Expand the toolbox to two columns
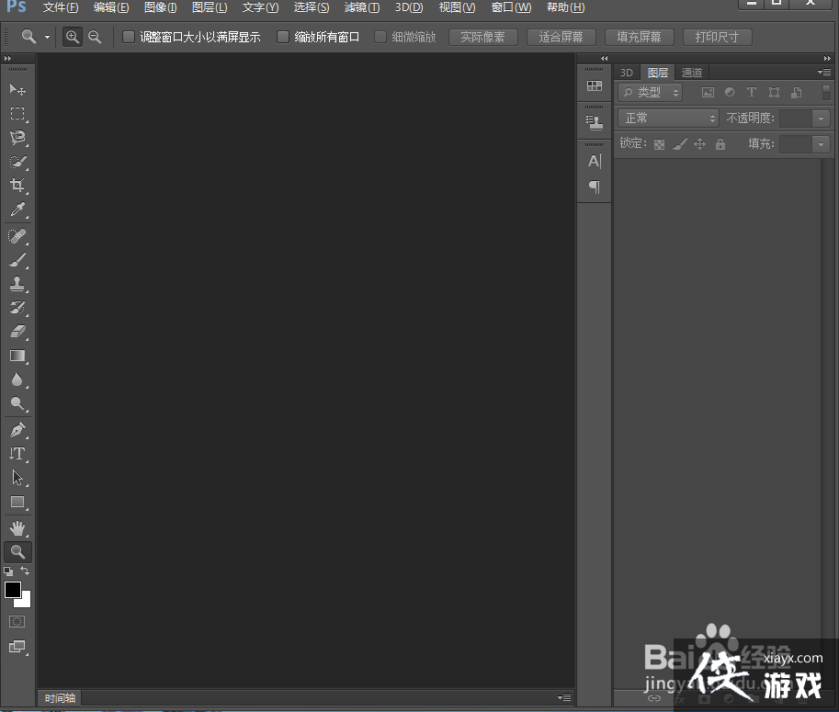Viewport: 839px width, 712px height. pyautogui.click(x=7, y=58)
